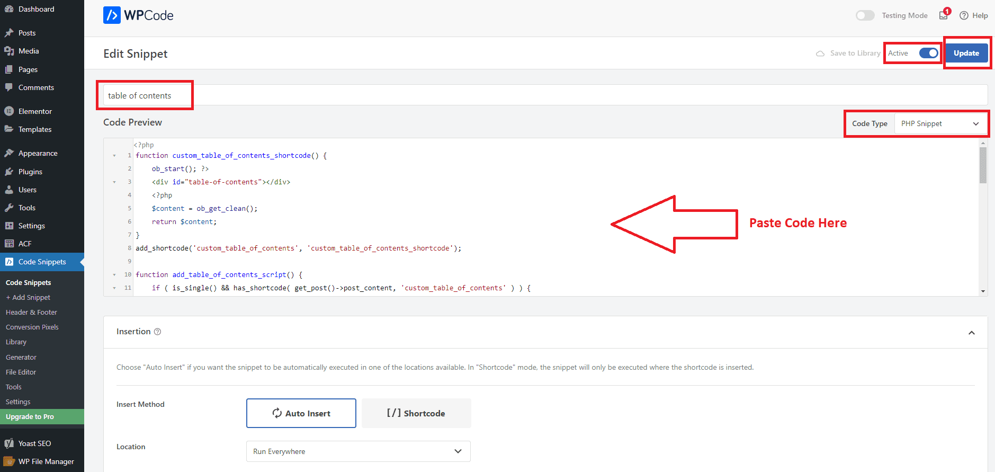
Task: Click the code editor scroll down arrow
Action: pos(983,291)
